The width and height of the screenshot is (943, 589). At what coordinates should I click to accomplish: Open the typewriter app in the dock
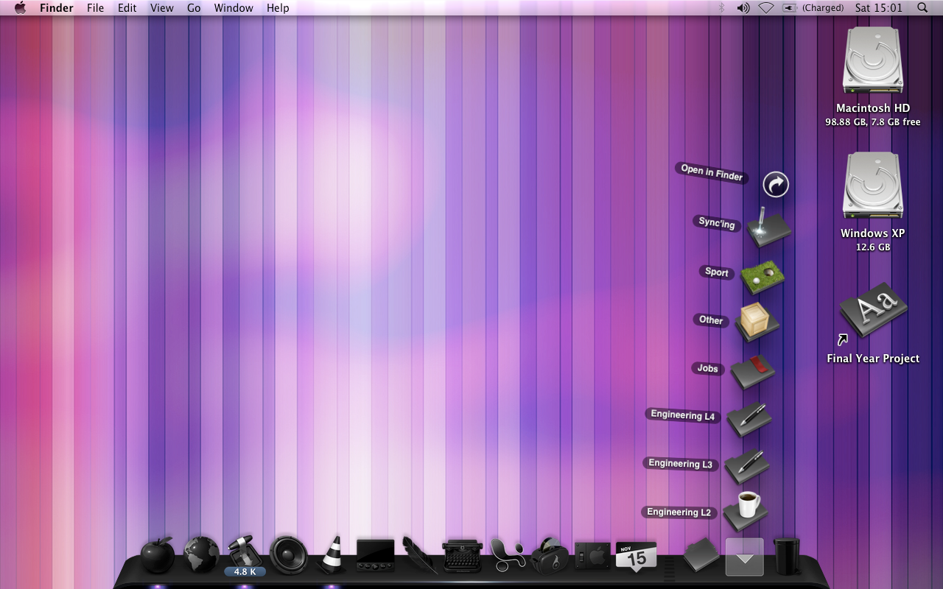point(462,555)
